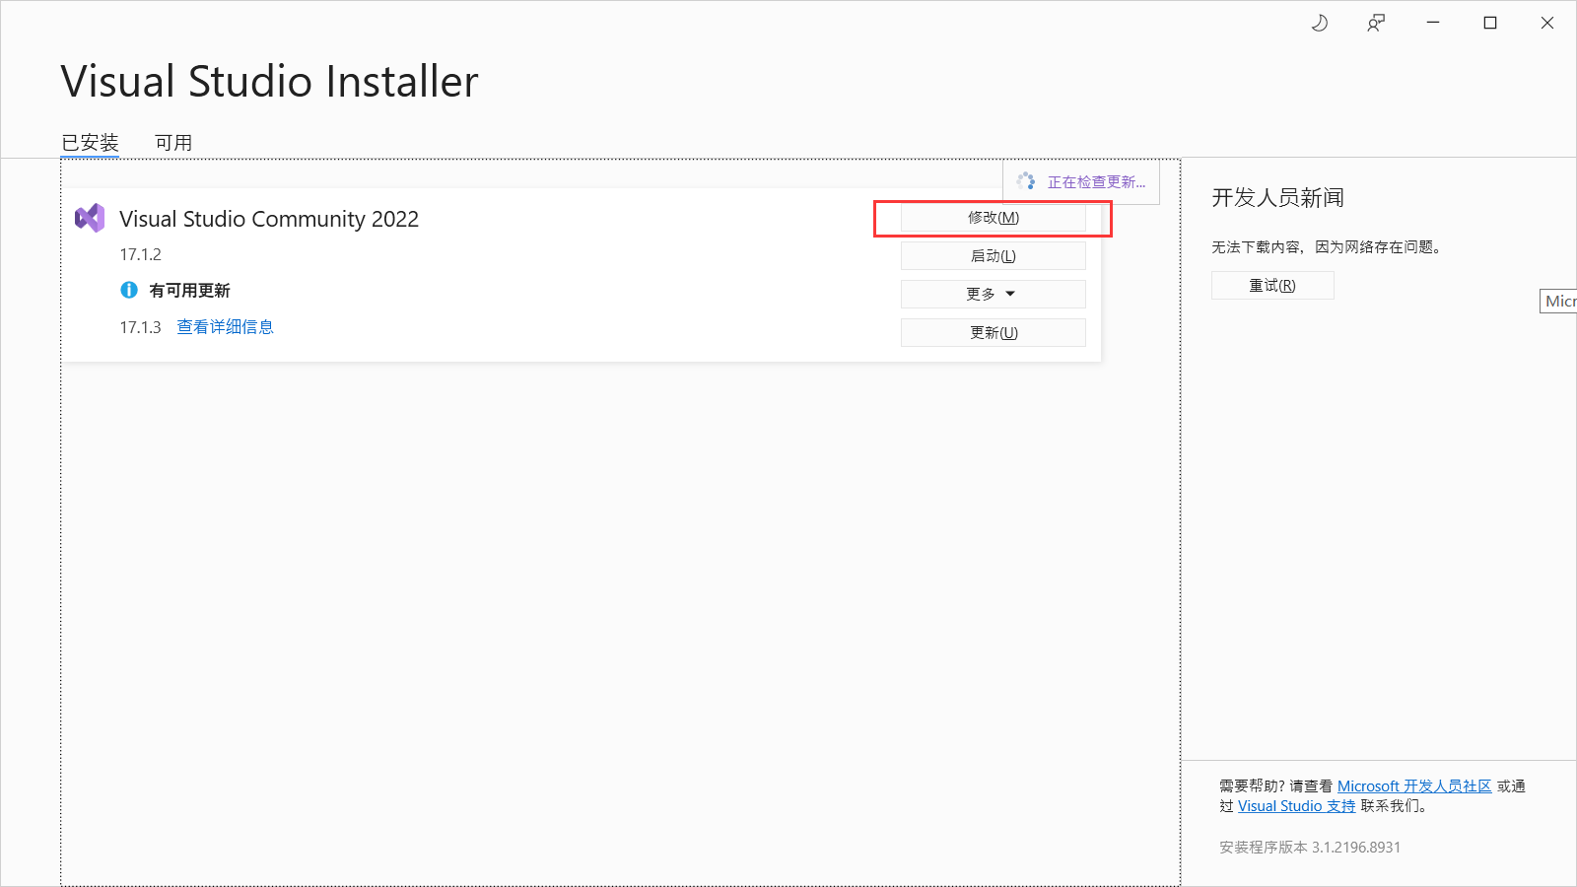Click the 无法下载内容 network error message
This screenshot has width=1577, height=887.
pyautogui.click(x=1330, y=247)
